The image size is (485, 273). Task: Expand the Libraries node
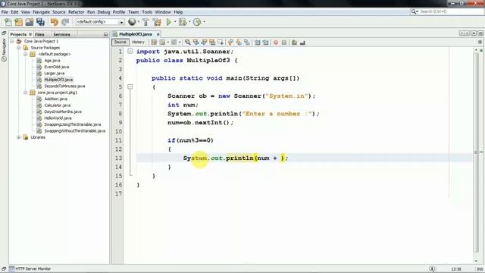coord(19,137)
